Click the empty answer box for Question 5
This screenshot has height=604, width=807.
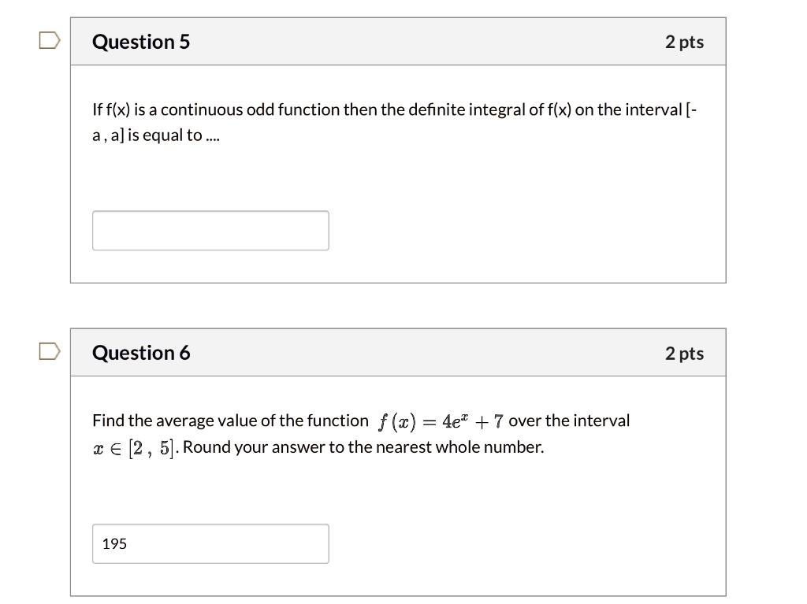coord(210,230)
